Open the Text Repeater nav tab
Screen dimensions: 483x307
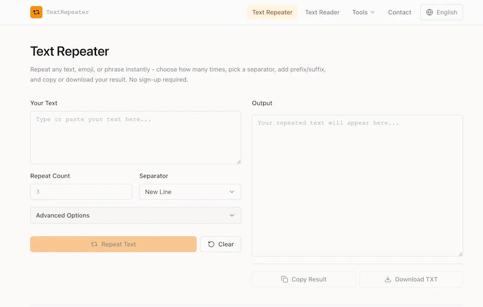272,12
